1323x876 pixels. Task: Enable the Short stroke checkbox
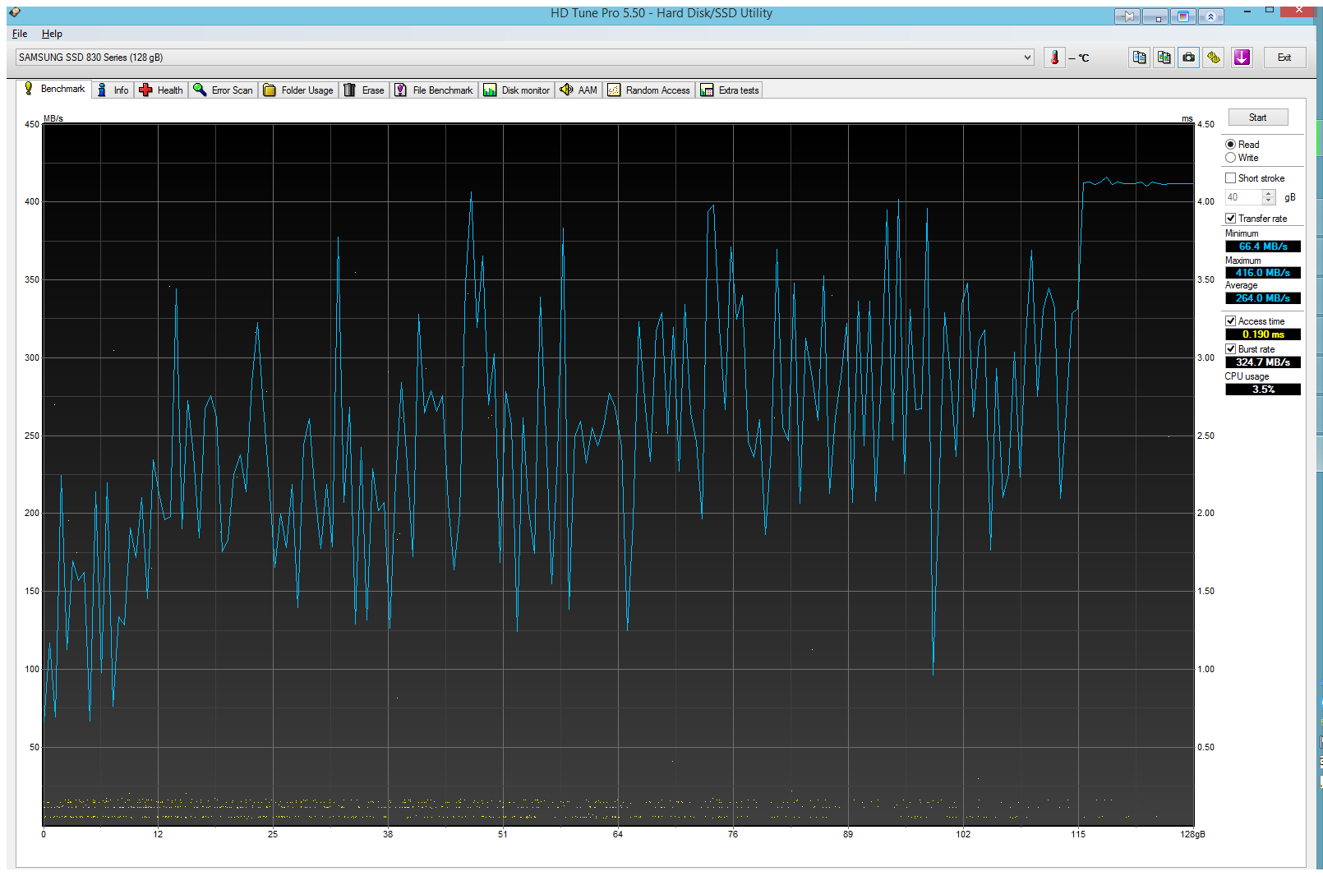pyautogui.click(x=1230, y=178)
